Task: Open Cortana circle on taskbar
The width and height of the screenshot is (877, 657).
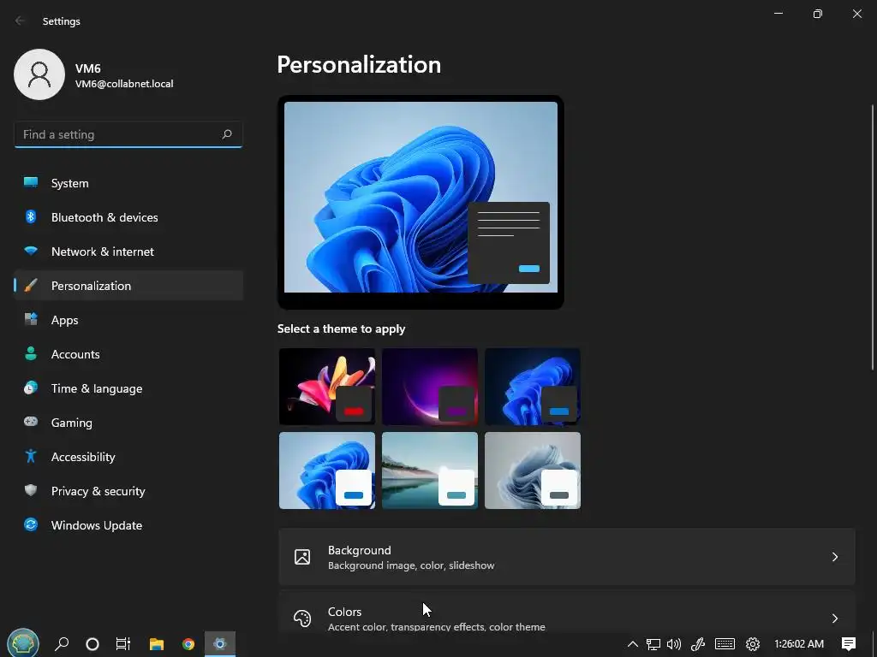Action: [92, 644]
